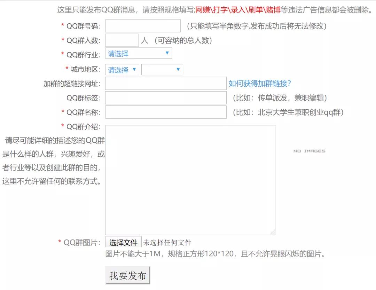This screenshot has height=290, width=376.
Task: Open the empty second 城市地区 dropdown
Action: tap(162, 70)
